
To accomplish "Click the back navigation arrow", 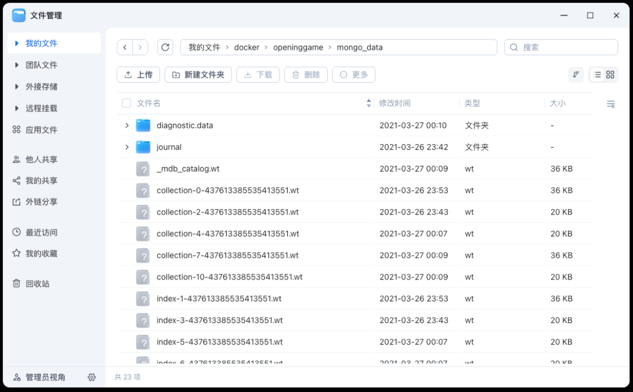I will 125,47.
